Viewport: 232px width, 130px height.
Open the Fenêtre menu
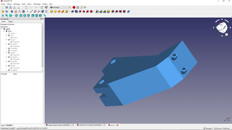point(45,4)
